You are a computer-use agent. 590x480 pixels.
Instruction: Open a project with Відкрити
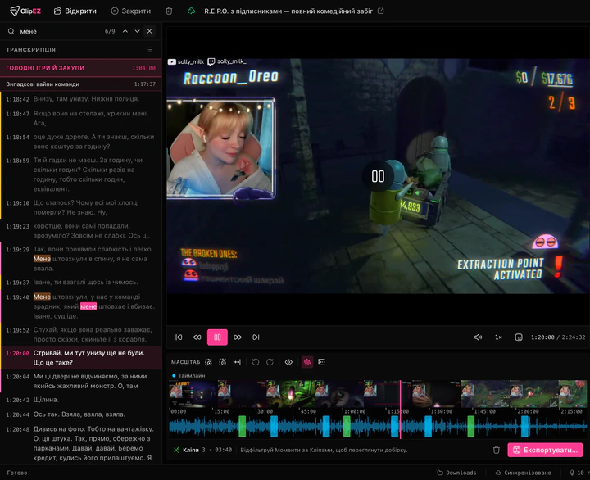[75, 11]
